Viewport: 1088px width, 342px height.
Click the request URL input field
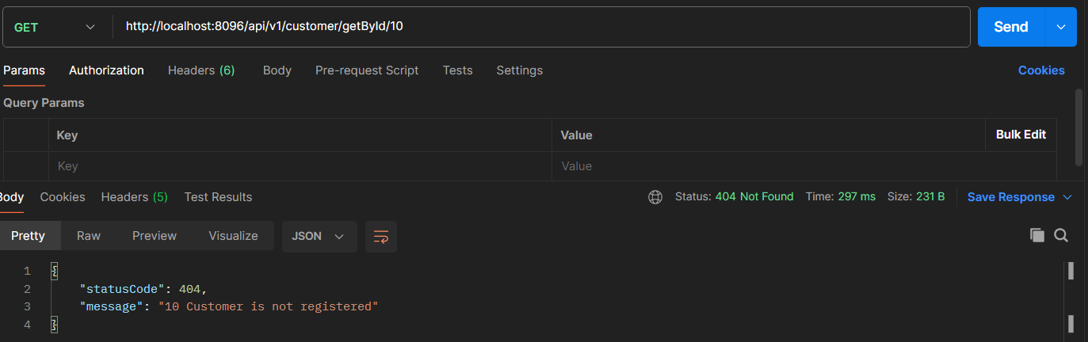pos(539,27)
